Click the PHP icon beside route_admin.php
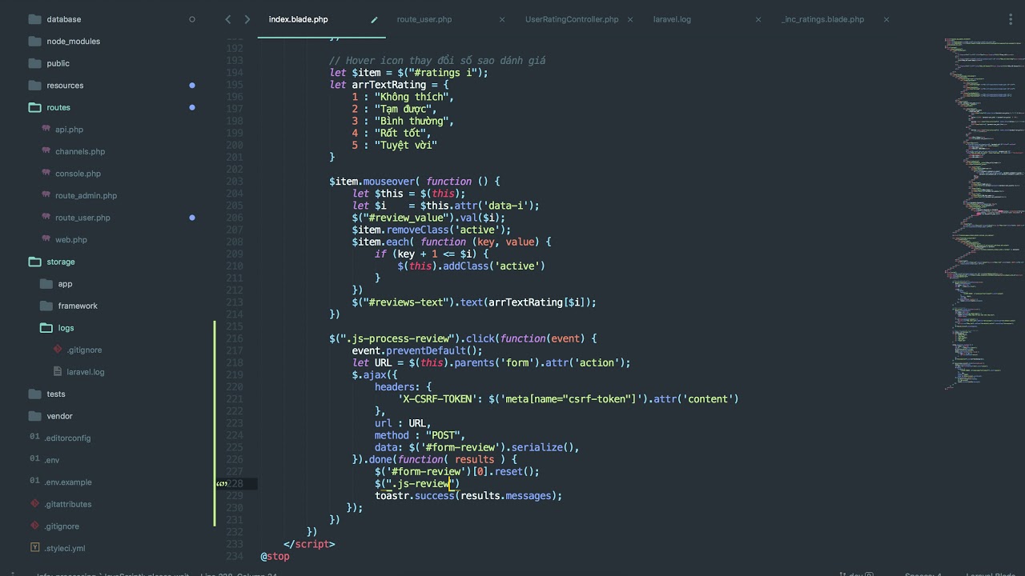 pos(46,195)
